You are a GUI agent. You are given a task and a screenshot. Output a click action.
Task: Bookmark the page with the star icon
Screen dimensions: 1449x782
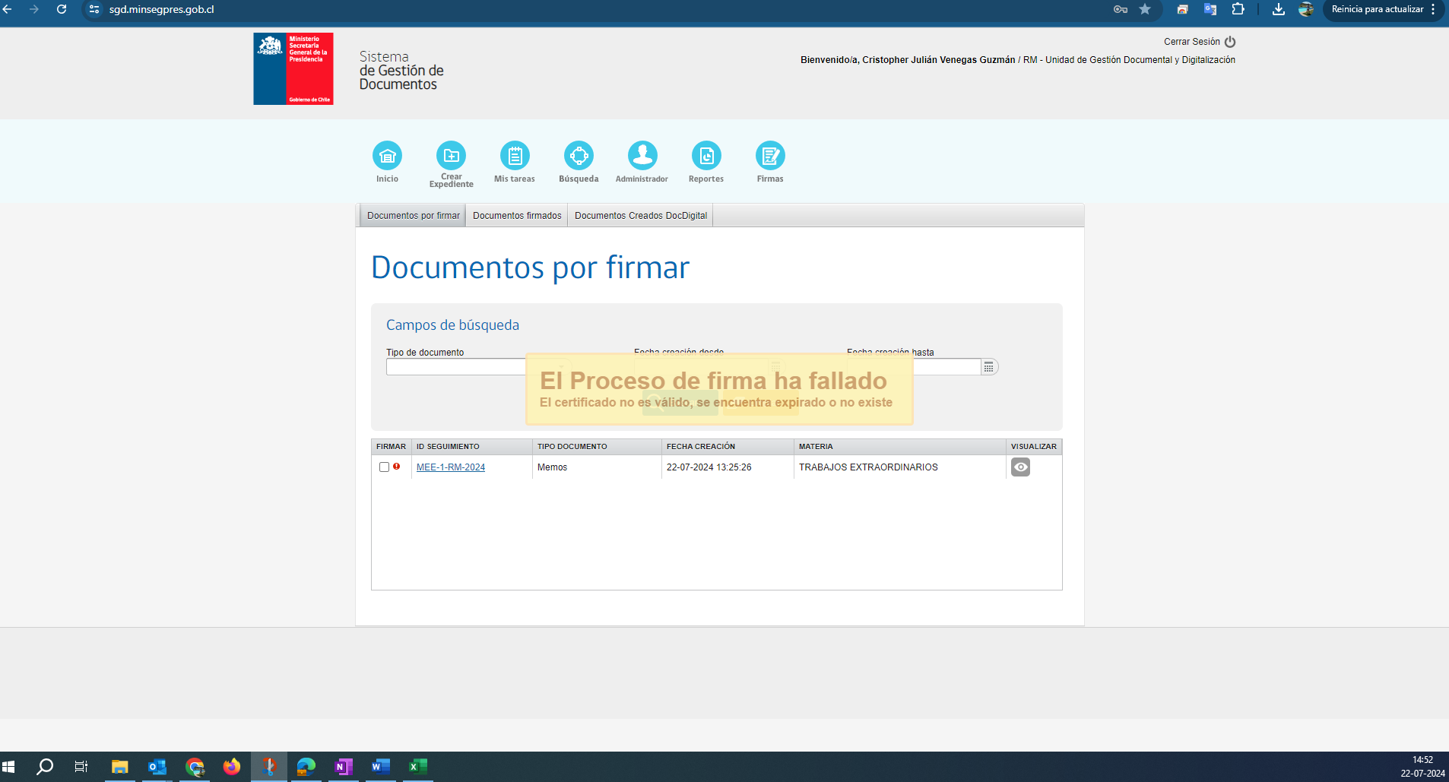[x=1145, y=10]
